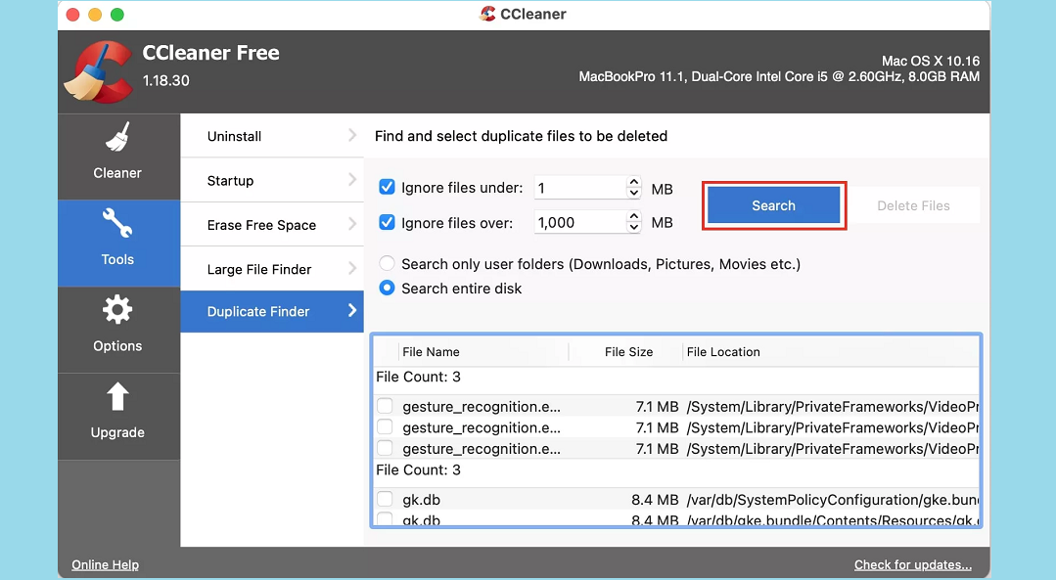
Task: Adjust the Ignore files over stepper
Action: tap(634, 222)
